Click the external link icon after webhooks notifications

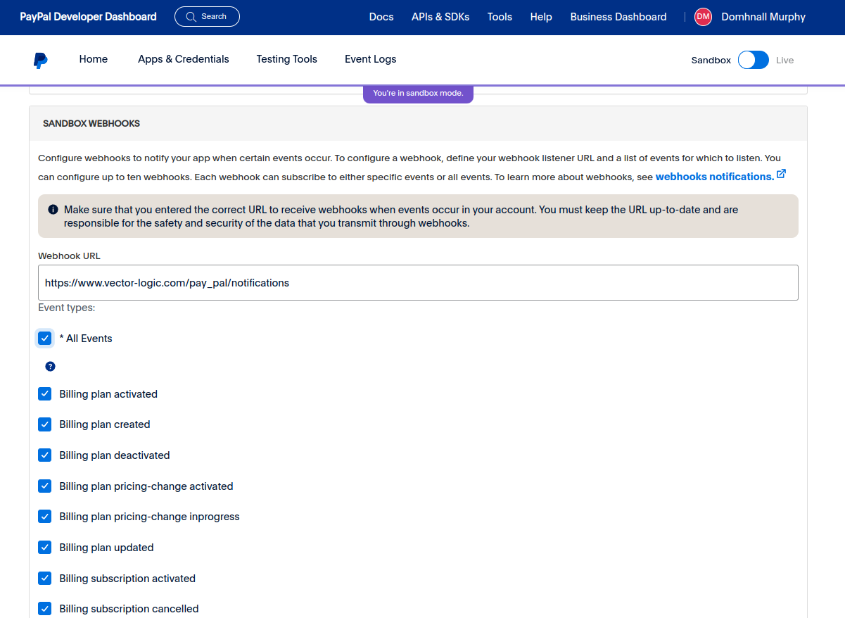[781, 174]
